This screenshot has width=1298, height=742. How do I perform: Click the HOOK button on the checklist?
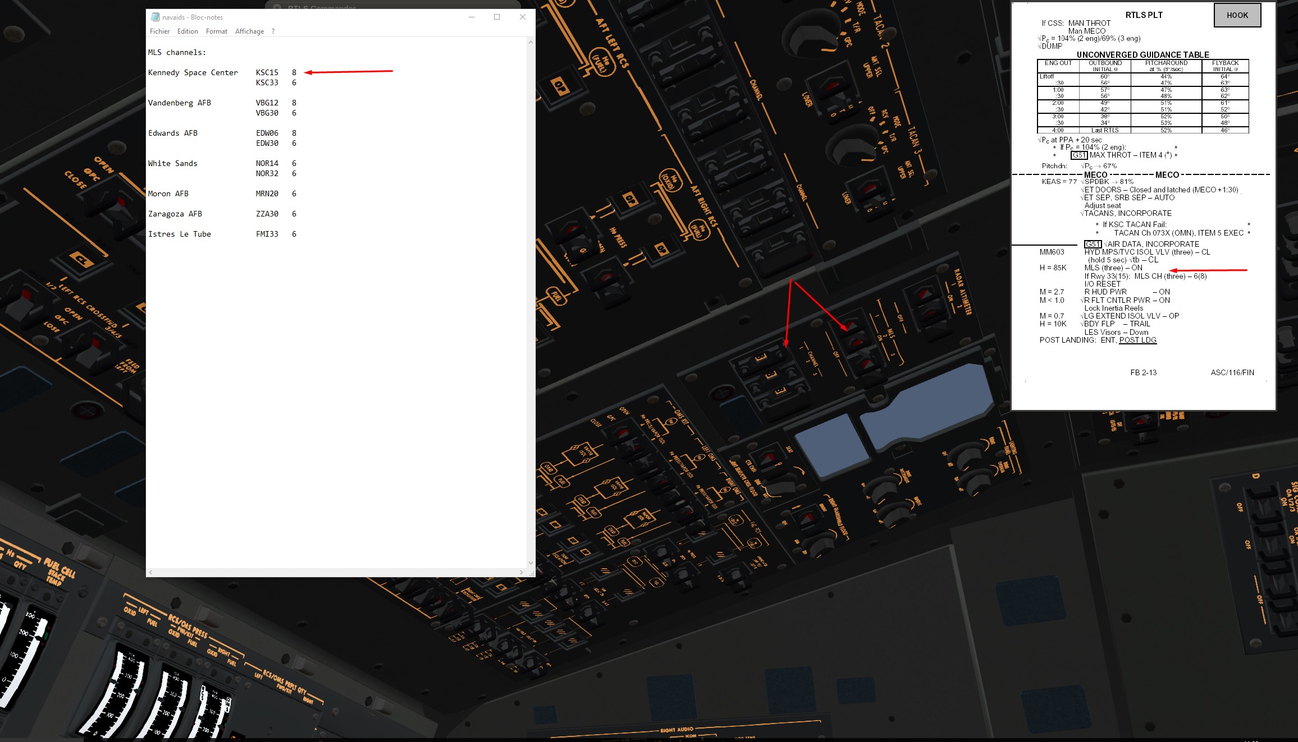pos(1237,15)
